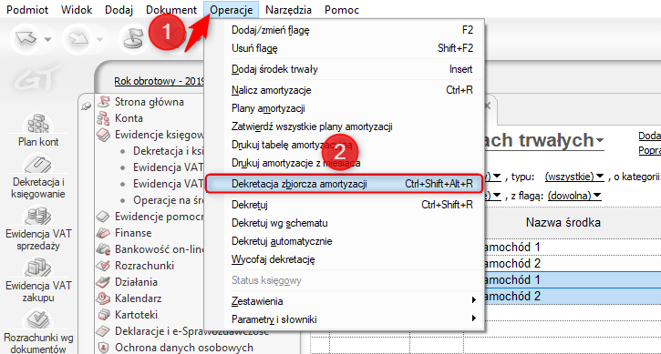Click the Rozrachunki icon in tree
The height and width of the screenshot is (354, 661).
[x=103, y=266]
